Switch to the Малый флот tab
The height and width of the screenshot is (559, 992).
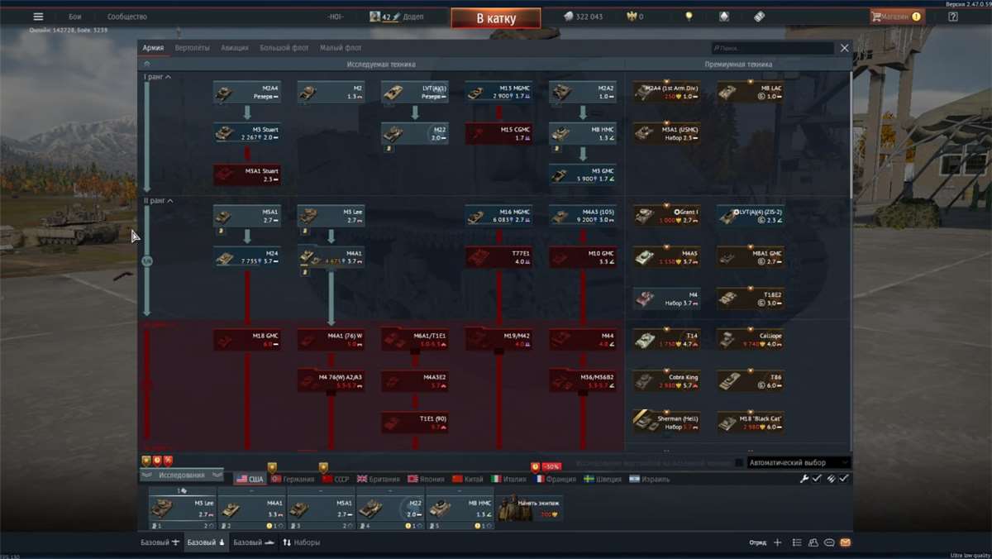[341, 48]
